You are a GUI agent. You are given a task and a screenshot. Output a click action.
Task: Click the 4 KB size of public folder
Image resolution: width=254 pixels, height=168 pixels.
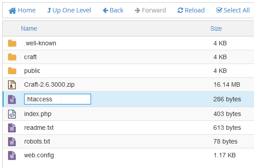tap(220, 71)
